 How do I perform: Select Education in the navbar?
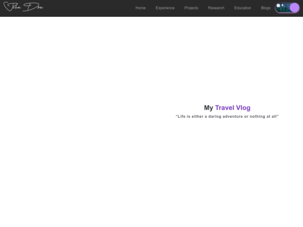[x=242, y=8]
